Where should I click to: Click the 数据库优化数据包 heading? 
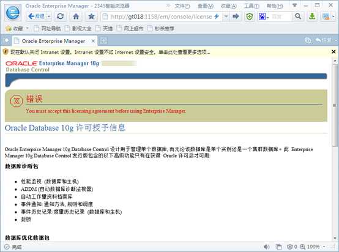(x=27, y=238)
